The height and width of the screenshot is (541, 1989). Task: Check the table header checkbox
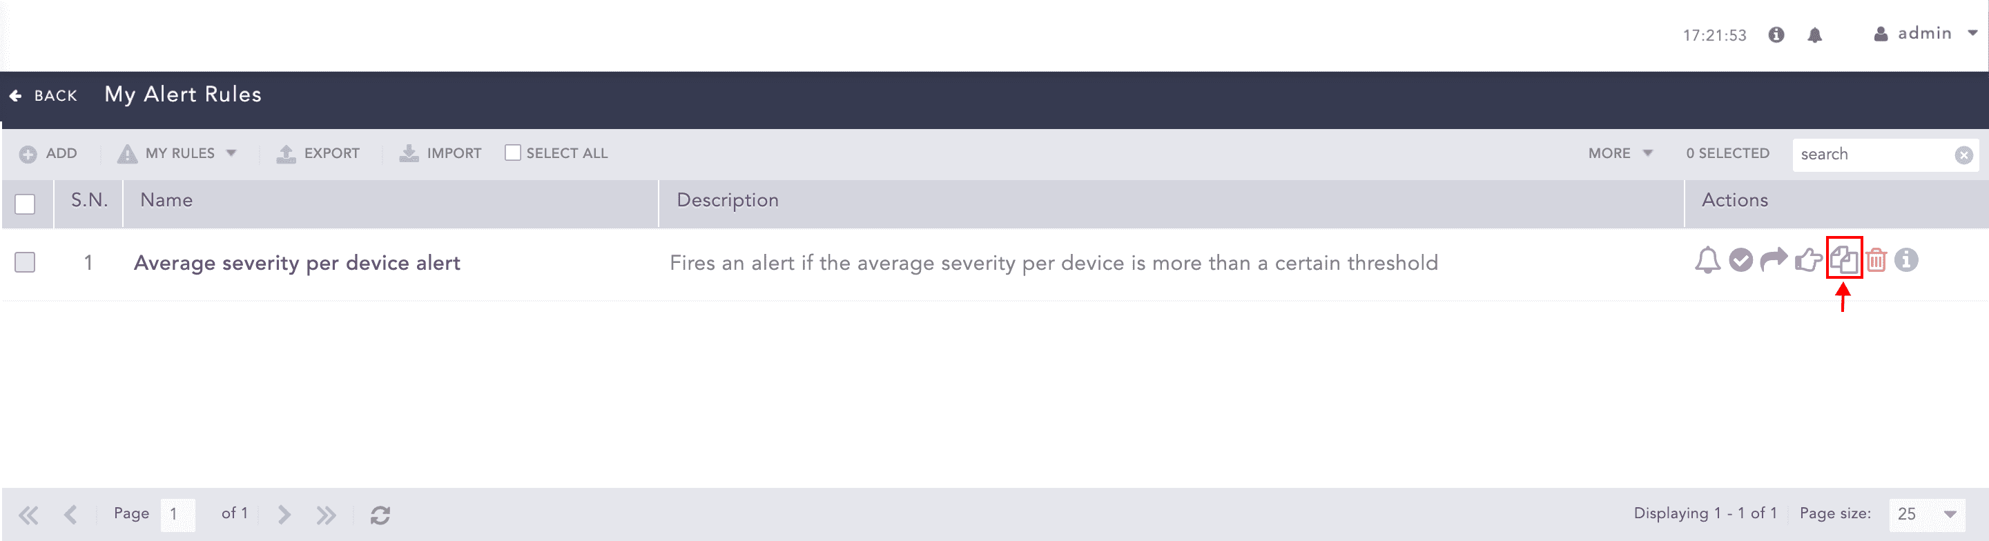click(26, 204)
